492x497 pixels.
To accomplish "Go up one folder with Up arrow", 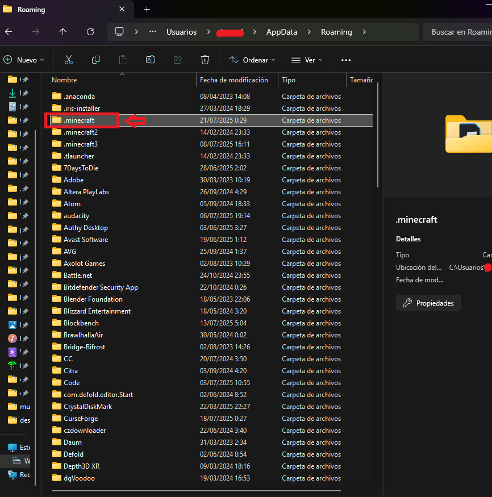I will coord(62,32).
